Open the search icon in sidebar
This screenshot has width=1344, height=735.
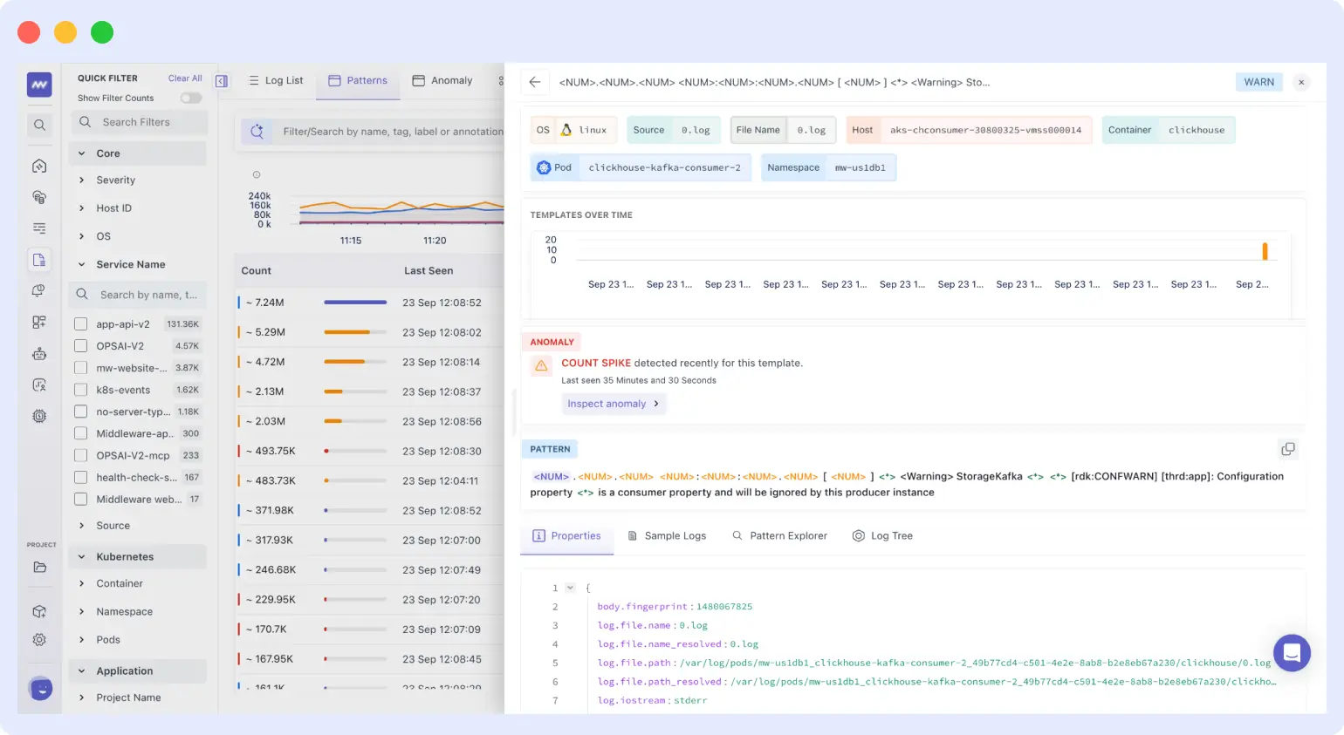(39, 126)
